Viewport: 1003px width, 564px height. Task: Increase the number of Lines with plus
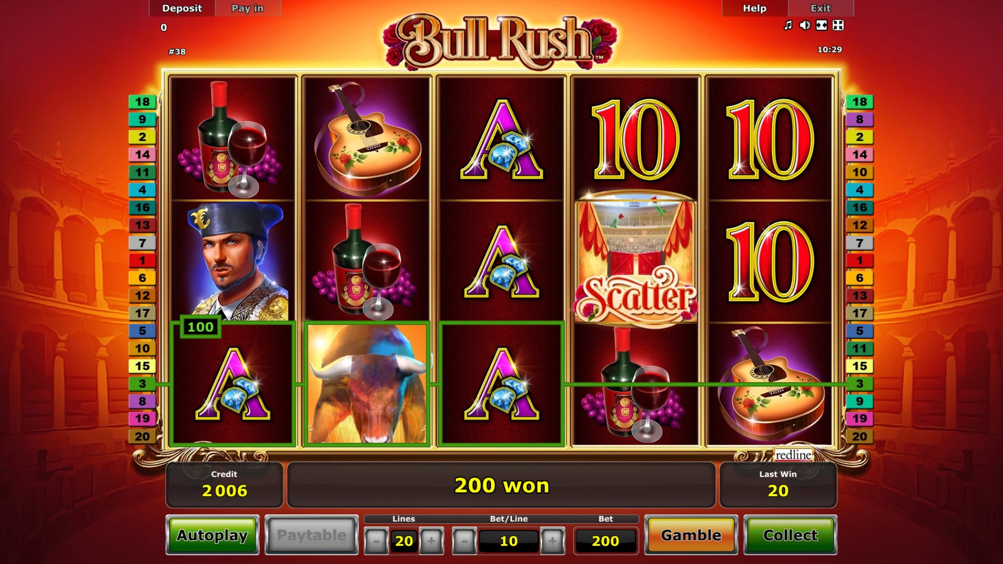click(x=431, y=541)
